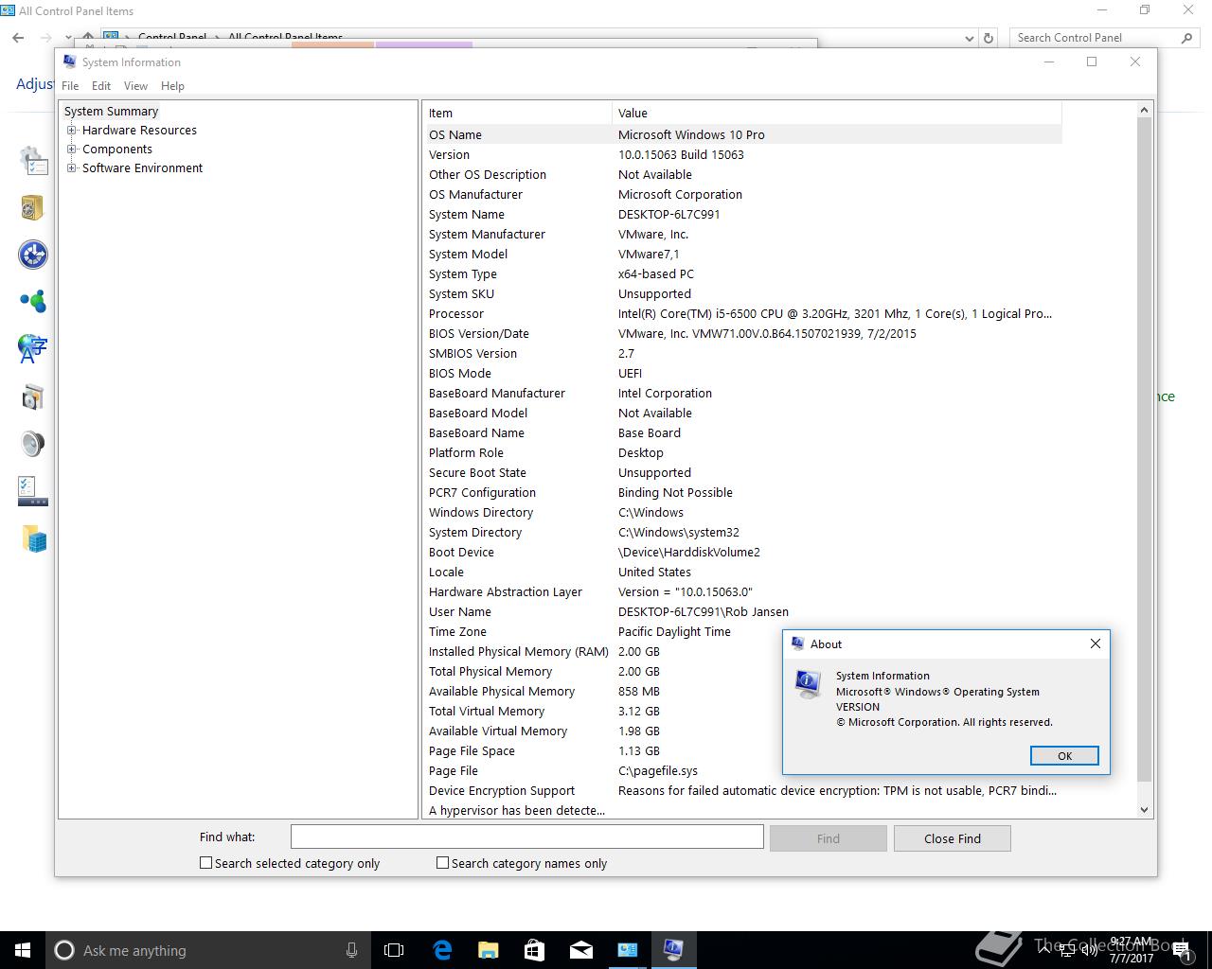Click Control Panel back arrow
The image size is (1212, 969).
pyautogui.click(x=18, y=38)
